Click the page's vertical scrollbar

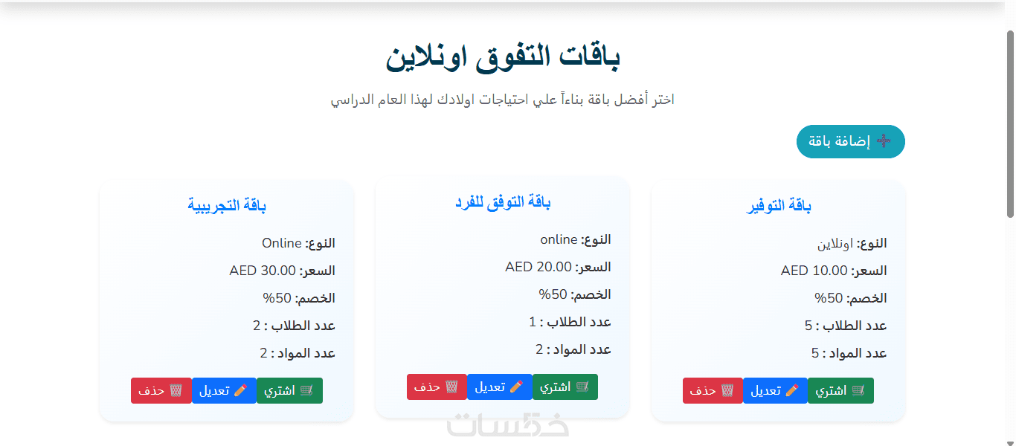click(1010, 126)
